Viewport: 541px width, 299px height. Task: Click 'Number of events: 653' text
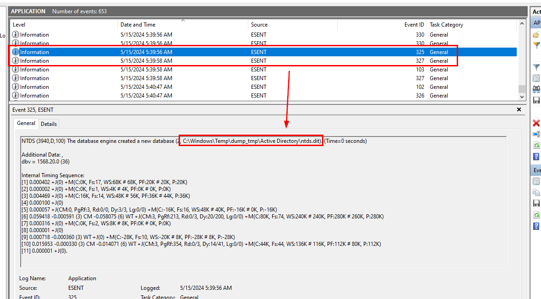point(79,11)
